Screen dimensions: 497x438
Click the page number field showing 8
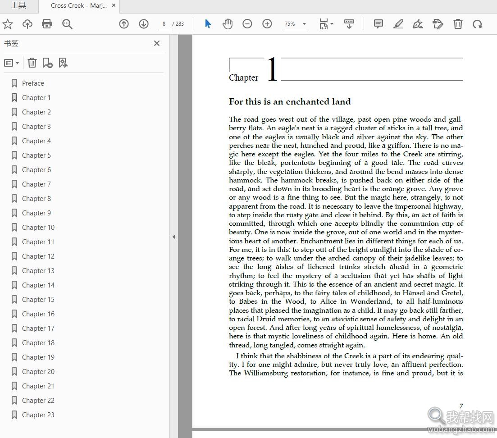point(164,24)
